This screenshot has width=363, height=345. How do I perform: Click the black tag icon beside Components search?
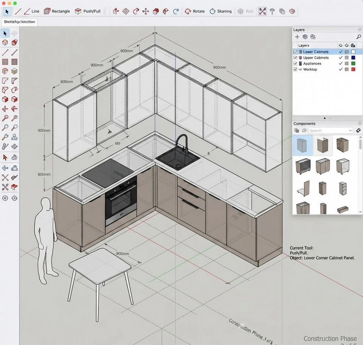click(x=358, y=131)
